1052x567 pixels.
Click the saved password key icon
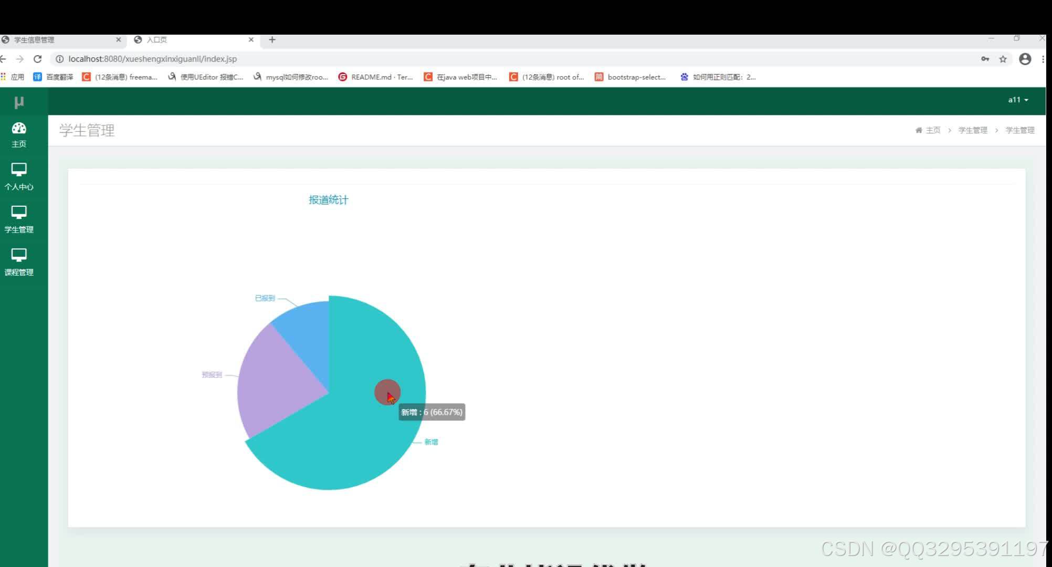pos(985,59)
